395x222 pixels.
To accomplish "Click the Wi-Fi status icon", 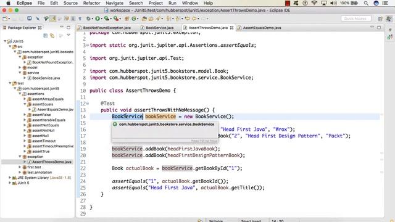I will [314, 3].
